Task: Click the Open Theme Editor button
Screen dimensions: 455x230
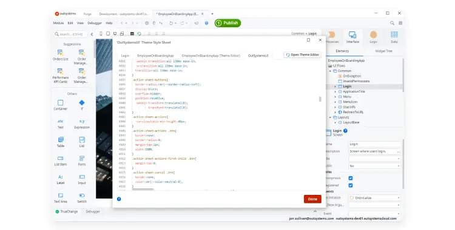Action: [302, 54]
